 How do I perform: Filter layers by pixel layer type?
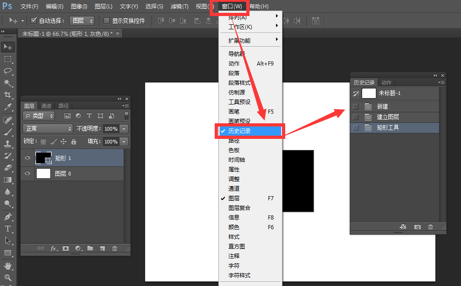coord(67,115)
